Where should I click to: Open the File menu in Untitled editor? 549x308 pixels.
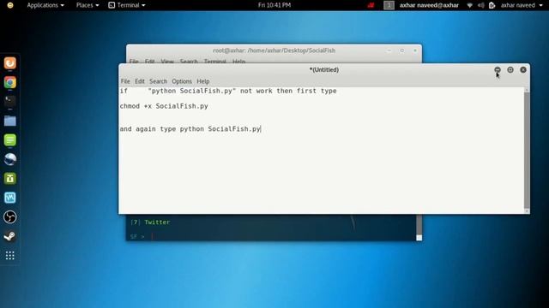tap(125, 81)
